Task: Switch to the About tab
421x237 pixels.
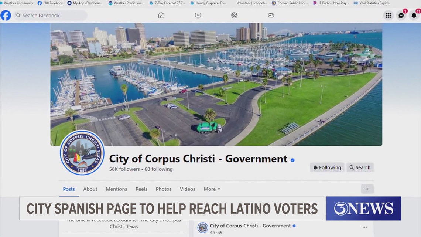Action: pos(90,189)
